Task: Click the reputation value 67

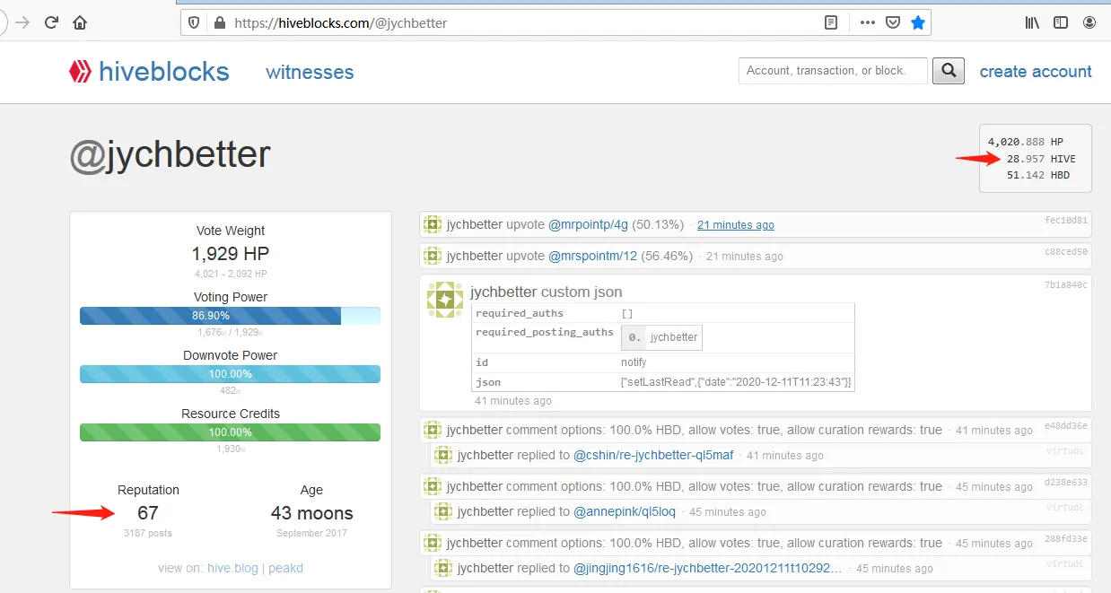Action: (x=148, y=513)
